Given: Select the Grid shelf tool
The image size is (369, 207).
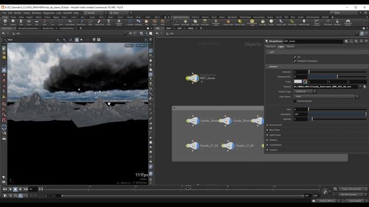Looking at the screenshot, I should coord(36,22).
